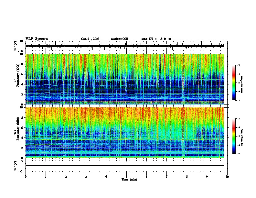Screen dimensions: 256x198
Task: Click the 'VLF Spectra' title text
Action: click(x=37, y=38)
